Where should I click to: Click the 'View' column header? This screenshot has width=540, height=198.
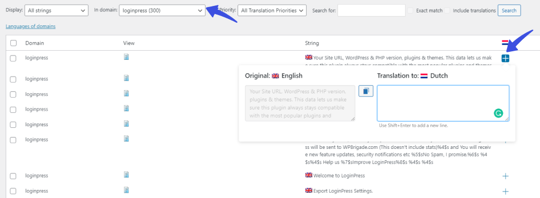pyautogui.click(x=129, y=43)
